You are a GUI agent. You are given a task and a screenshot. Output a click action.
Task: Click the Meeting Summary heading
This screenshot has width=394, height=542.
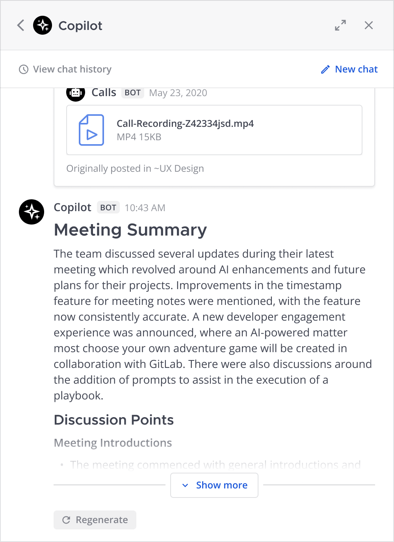coord(130,230)
